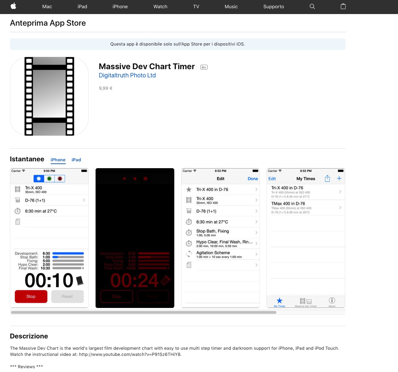Screen dimensions: 398x372
Task: Expand the Tri-X 400 in D-76 chevron in the Edit screen
Action: coord(256,189)
